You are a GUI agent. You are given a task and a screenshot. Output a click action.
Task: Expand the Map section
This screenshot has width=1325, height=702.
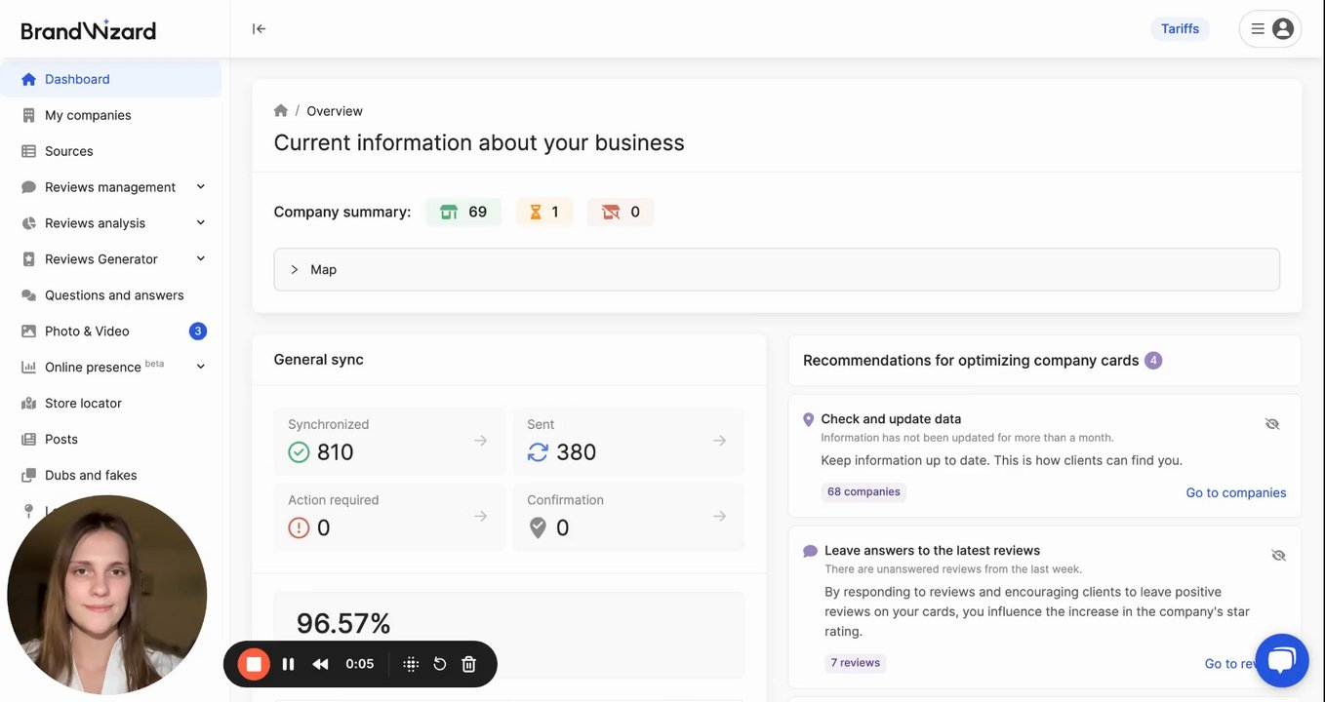[295, 270]
